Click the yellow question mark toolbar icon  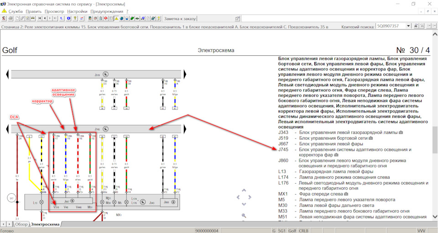(x=75, y=18)
